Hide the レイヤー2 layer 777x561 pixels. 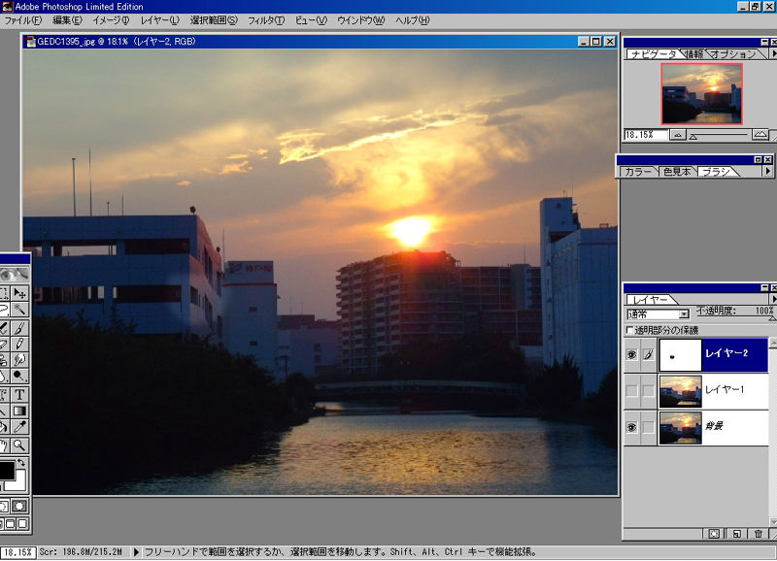pyautogui.click(x=630, y=352)
